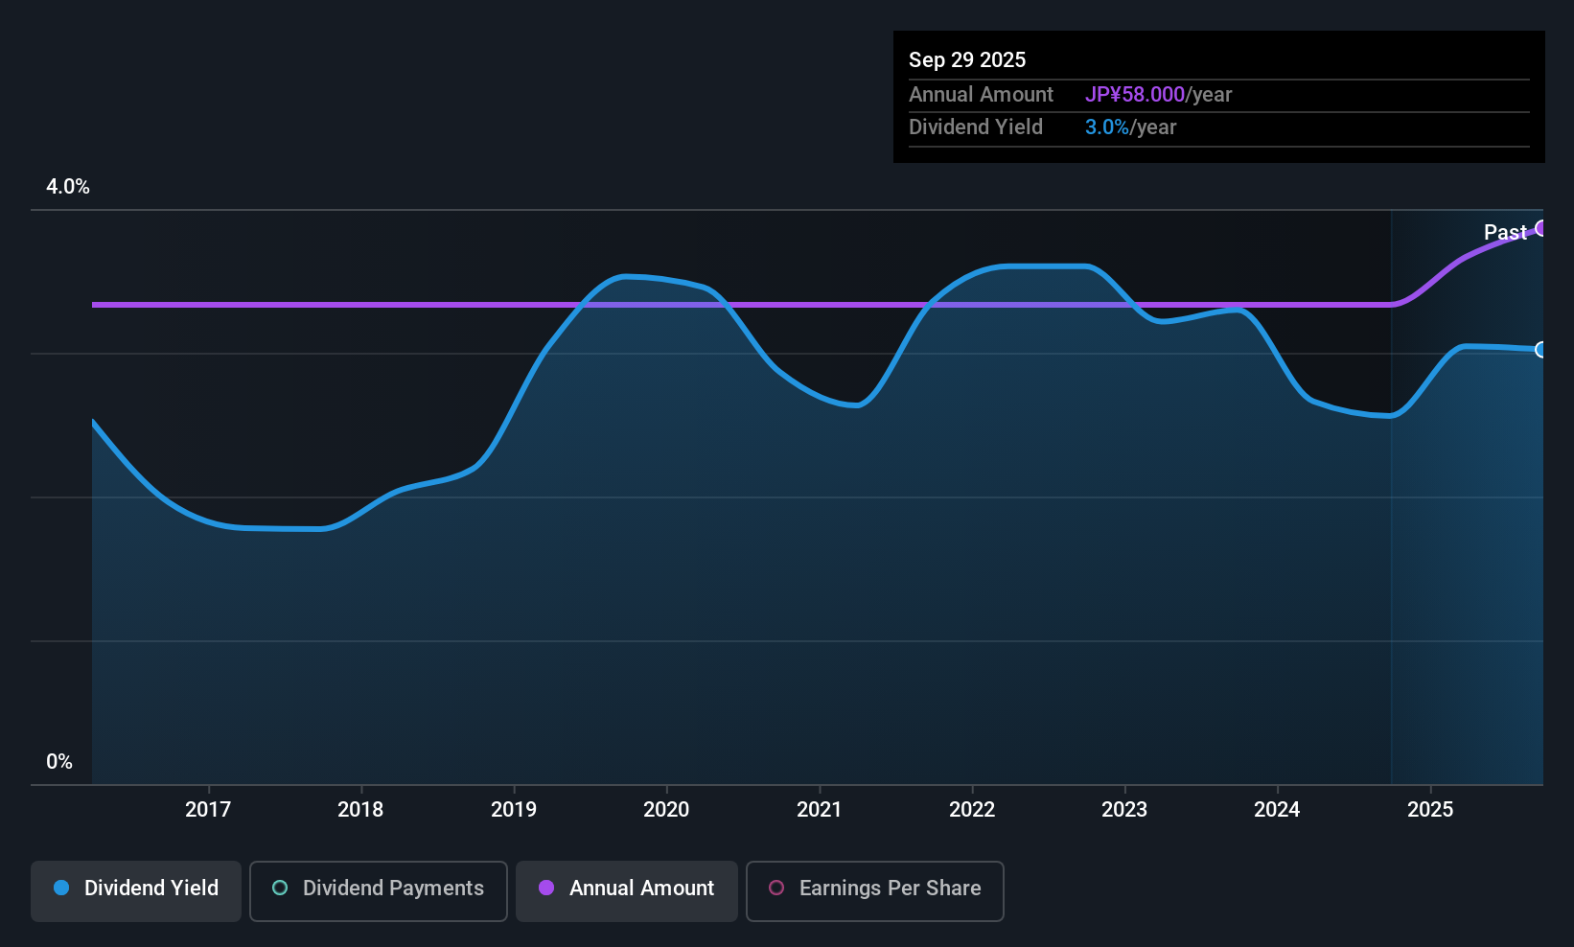Collapse the Dividend Yield legend chip
The width and height of the screenshot is (1574, 947).
click(135, 889)
